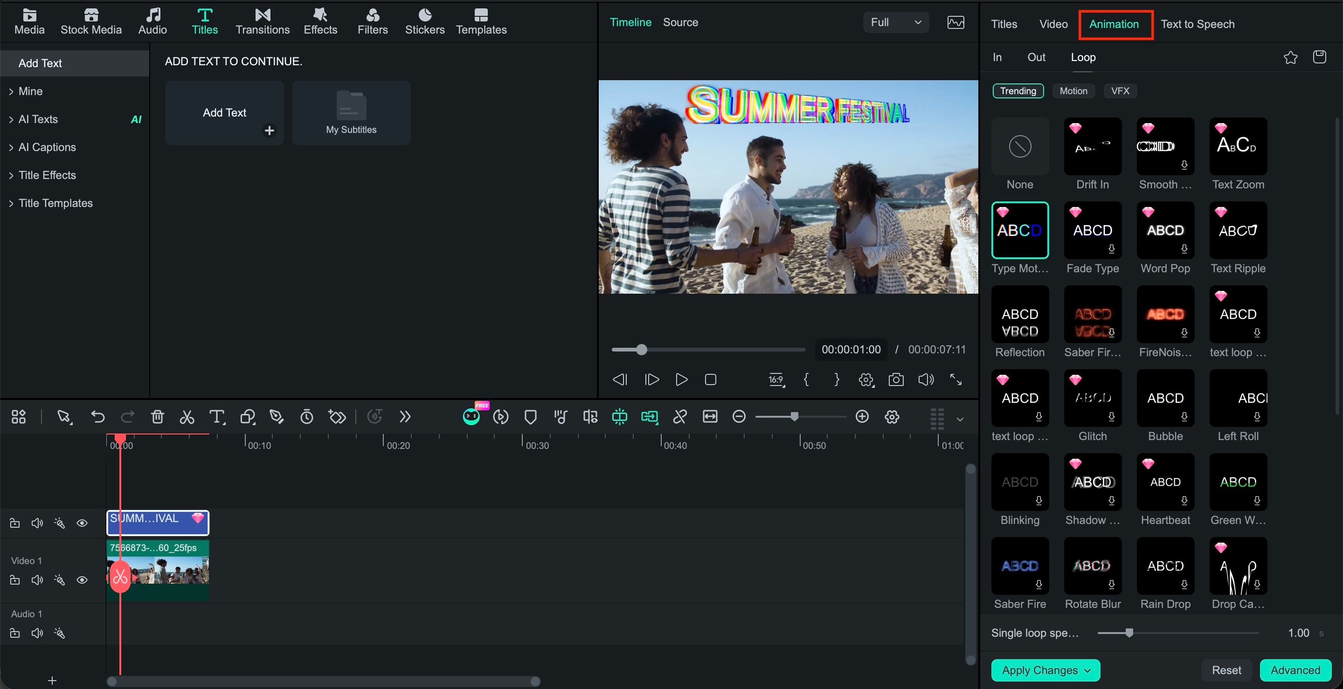Select the Text tool in timeline toolbar

pyautogui.click(x=217, y=417)
